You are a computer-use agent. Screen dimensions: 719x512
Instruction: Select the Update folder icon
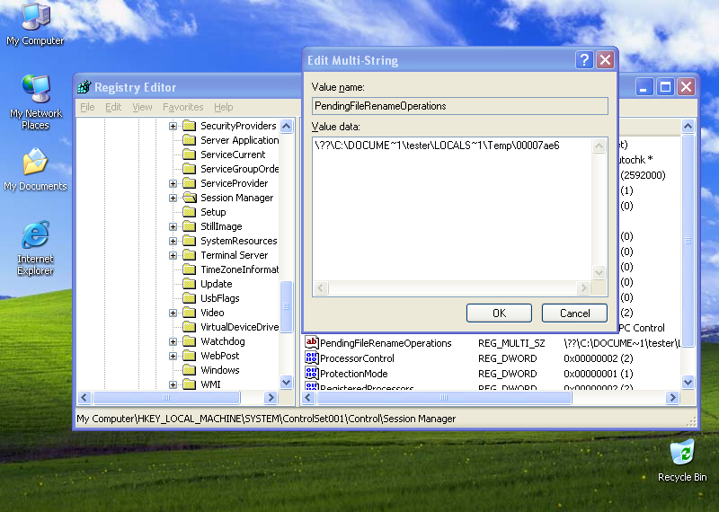click(x=190, y=284)
